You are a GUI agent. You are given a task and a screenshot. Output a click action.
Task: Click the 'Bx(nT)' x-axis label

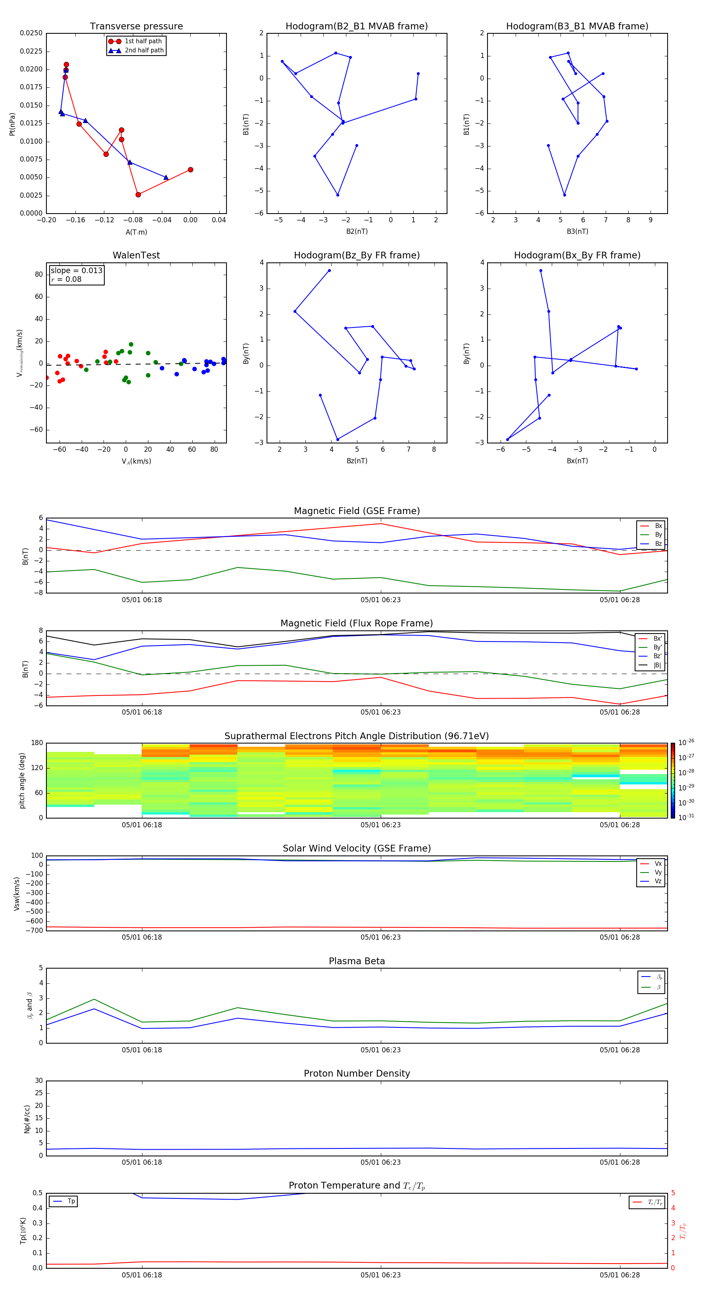577,461
